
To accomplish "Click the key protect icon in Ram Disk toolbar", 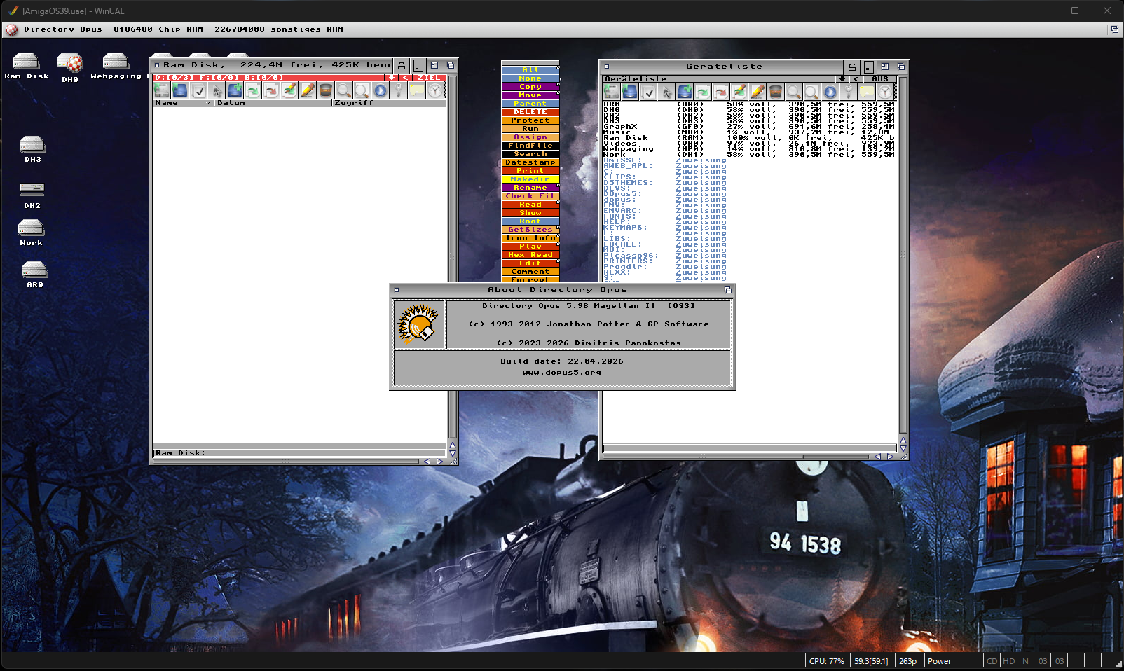I will tap(398, 90).
